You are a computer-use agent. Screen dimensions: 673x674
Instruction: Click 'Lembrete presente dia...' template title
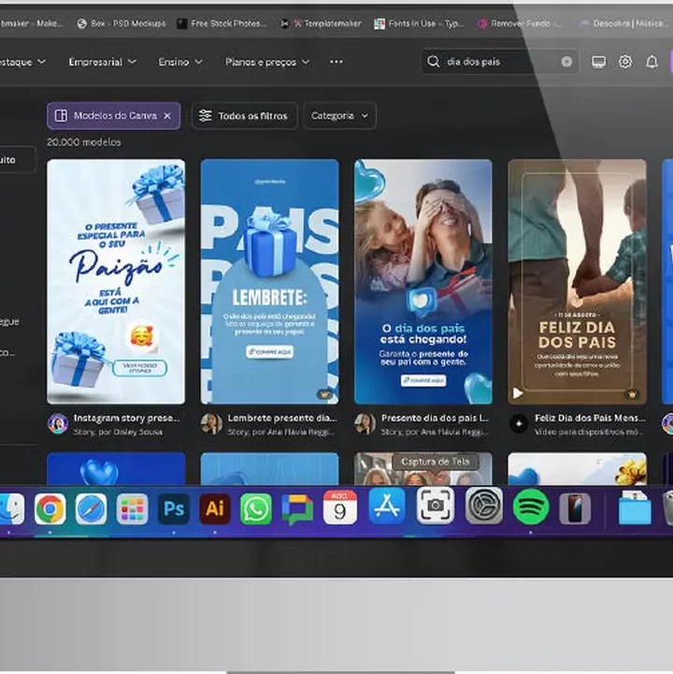tap(282, 418)
